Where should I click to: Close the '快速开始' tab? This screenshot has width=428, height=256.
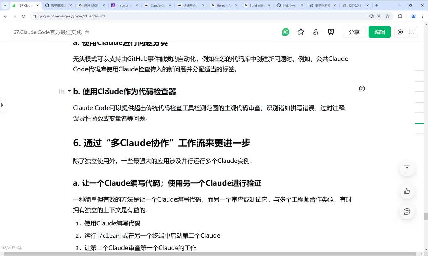click(203, 6)
